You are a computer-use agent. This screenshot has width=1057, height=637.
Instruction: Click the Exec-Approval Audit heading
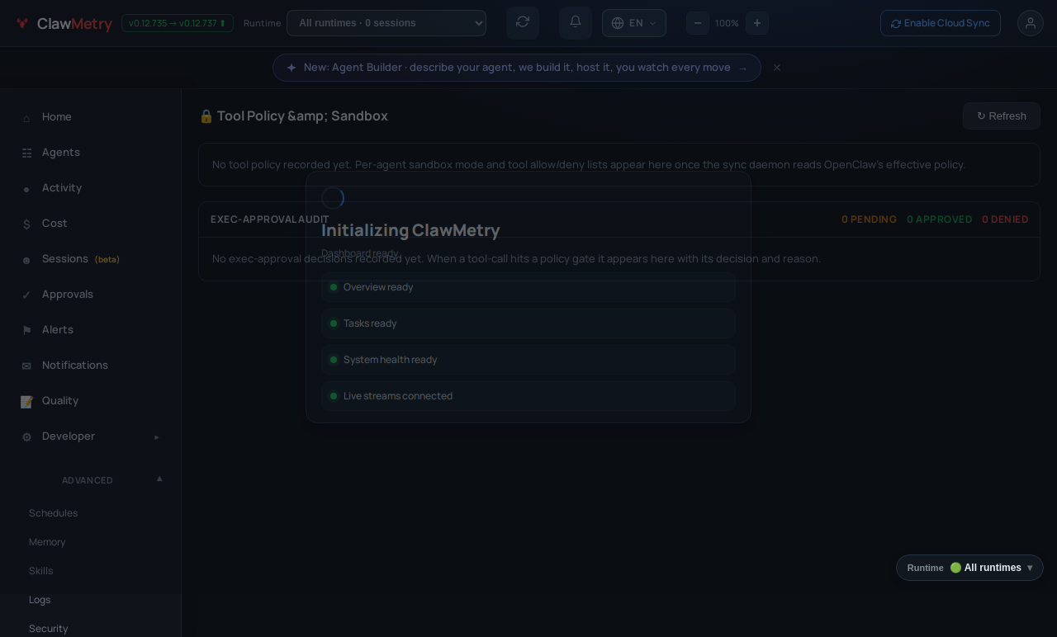point(270,219)
